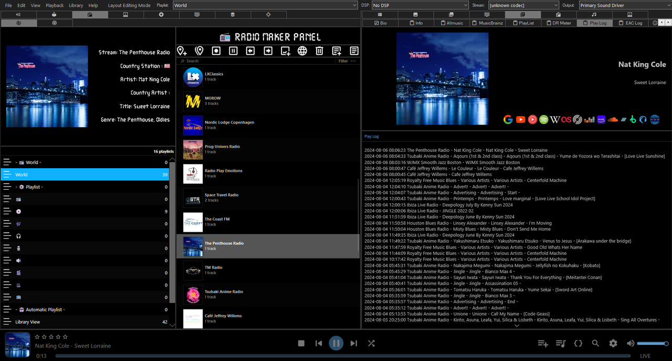Open the blue WWW globe icon

click(x=655, y=120)
